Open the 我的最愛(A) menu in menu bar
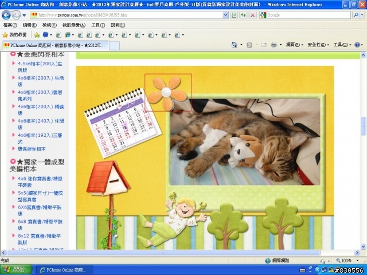Screen dimensions: 367x275 (74, 25)
